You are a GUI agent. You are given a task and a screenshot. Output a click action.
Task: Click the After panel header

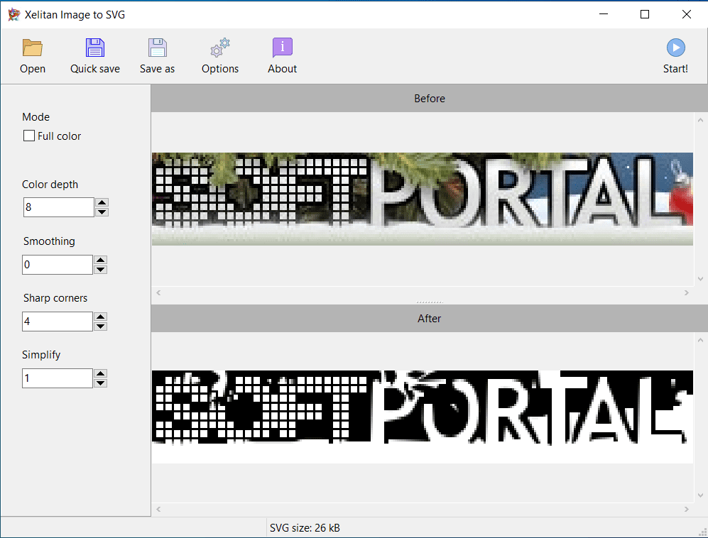pyautogui.click(x=430, y=319)
